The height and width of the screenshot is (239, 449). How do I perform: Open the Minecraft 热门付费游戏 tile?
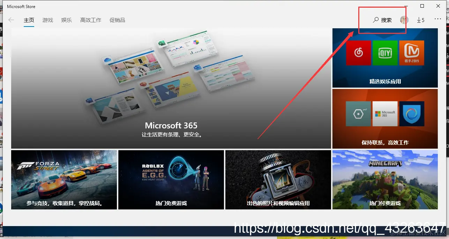pyautogui.click(x=385, y=180)
